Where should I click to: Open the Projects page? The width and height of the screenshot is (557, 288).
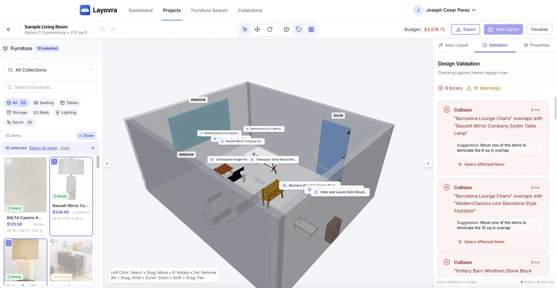tap(172, 10)
